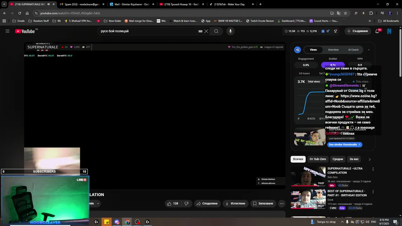Like the video with thumbs up
This screenshot has width=402, height=226.
173,203
